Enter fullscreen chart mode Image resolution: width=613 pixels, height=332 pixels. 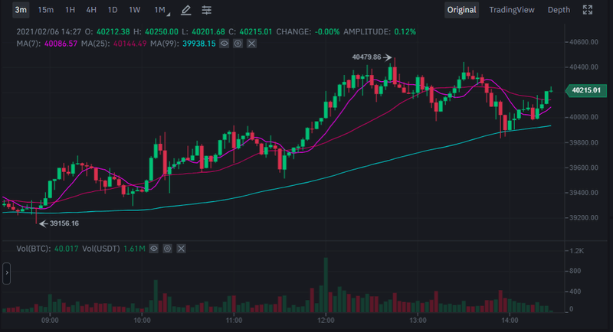pyautogui.click(x=588, y=10)
